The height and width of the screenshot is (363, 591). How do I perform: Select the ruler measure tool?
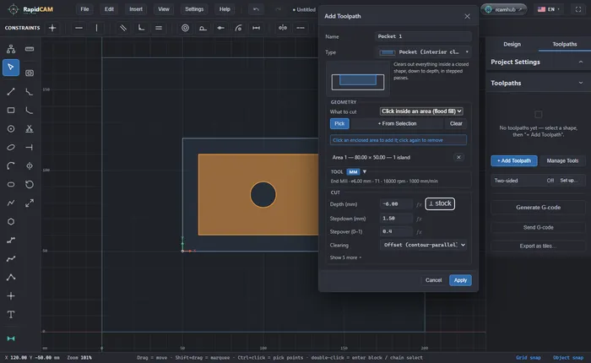click(x=30, y=49)
